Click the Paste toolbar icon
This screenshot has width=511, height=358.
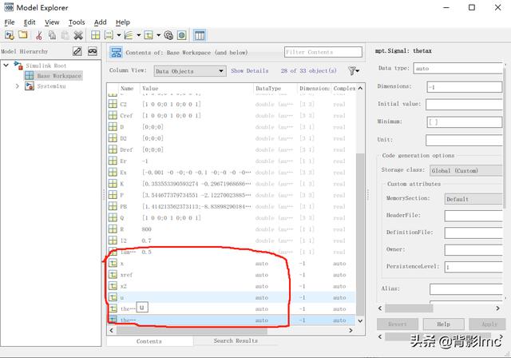point(65,35)
